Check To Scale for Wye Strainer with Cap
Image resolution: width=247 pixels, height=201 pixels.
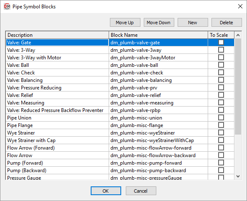[x=221, y=140]
